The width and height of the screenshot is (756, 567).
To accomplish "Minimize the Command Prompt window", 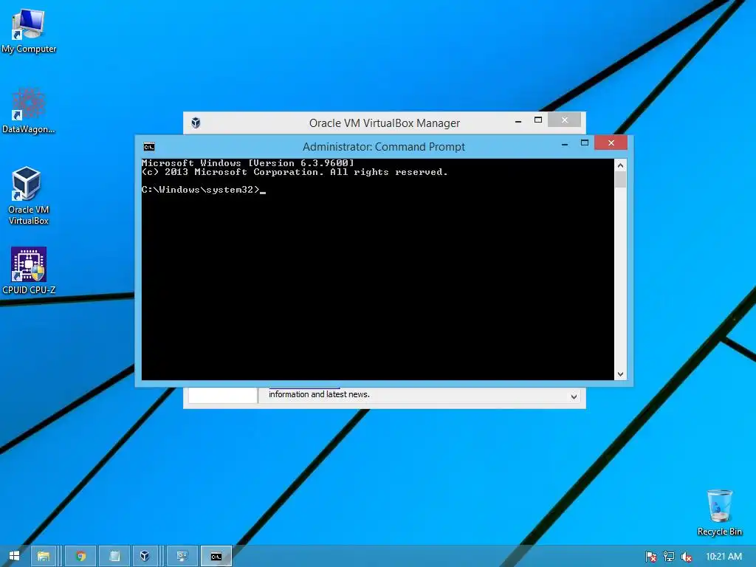I will (565, 144).
